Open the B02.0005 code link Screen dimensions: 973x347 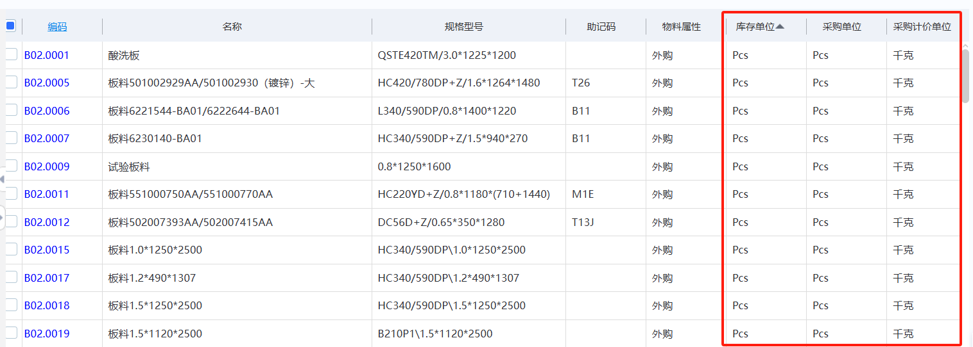tap(47, 83)
